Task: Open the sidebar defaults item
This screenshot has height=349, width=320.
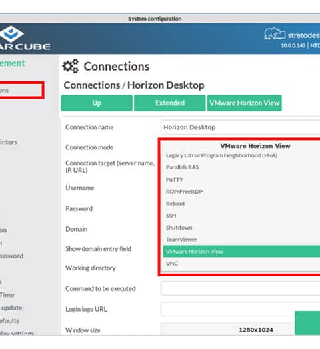Action: (x=9, y=320)
